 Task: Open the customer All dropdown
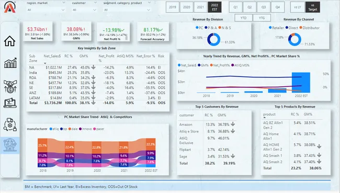[x=84, y=10]
